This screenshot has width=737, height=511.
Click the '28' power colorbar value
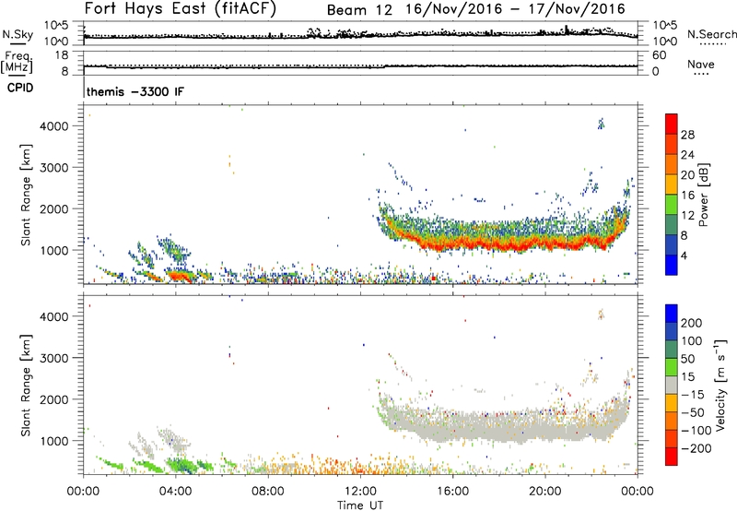[687, 135]
